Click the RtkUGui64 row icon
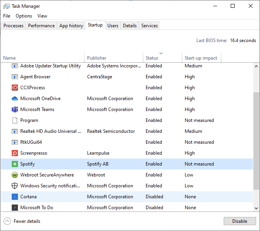This screenshot has height=231, width=260. click(15, 142)
